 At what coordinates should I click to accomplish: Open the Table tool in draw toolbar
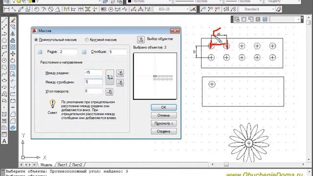coord(4,134)
